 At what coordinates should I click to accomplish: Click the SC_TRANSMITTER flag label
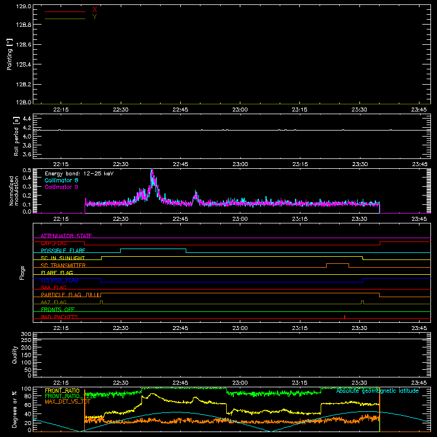63,265
